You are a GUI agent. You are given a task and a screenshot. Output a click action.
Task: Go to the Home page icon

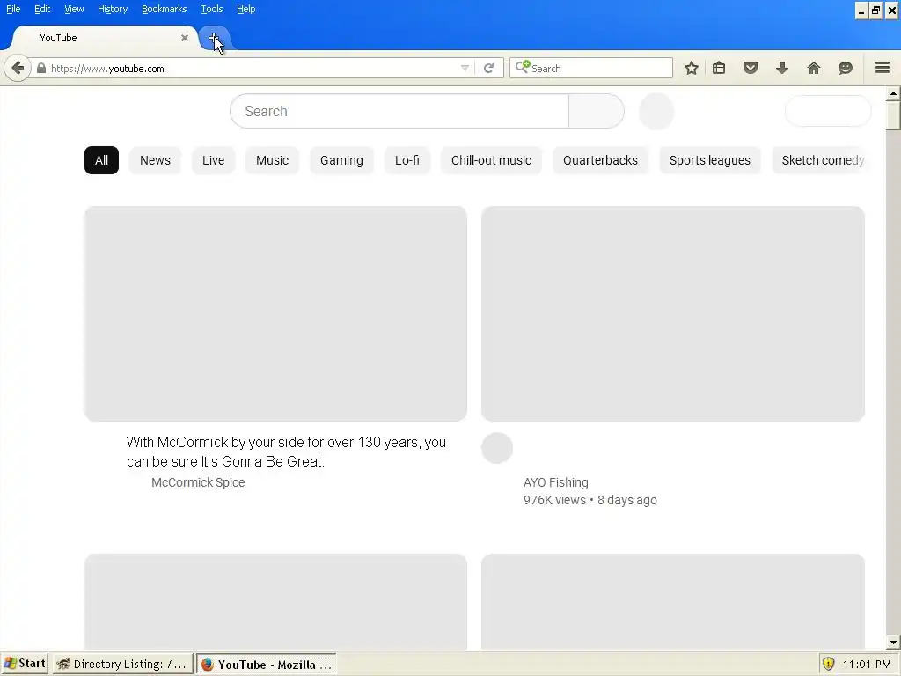[814, 69]
